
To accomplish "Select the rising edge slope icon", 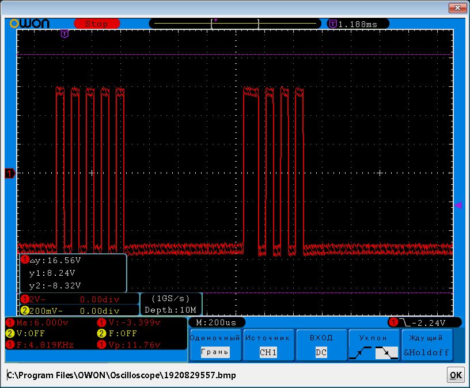I will tap(361, 352).
